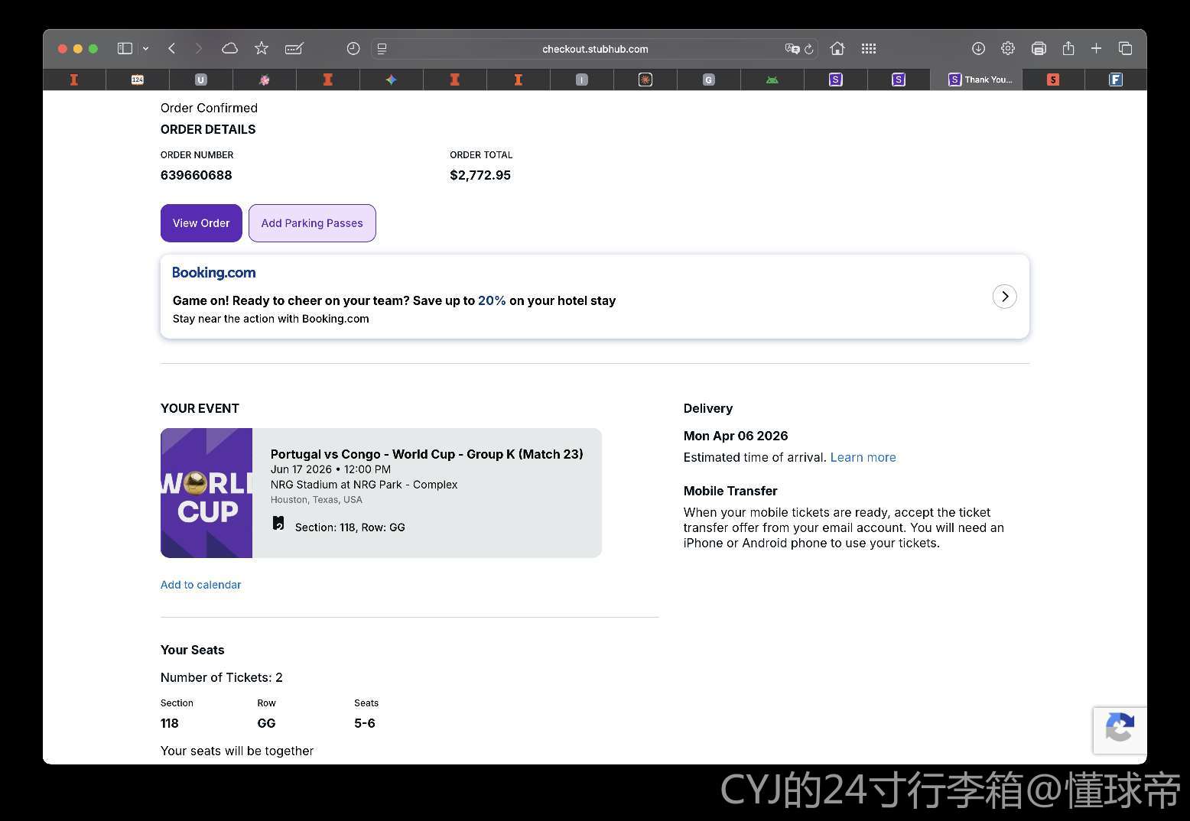Click the checkout.stubhub.com address field
The width and height of the screenshot is (1190, 821).
click(594, 49)
